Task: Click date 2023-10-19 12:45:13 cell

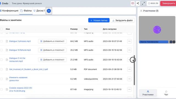Action: pos(112,89)
